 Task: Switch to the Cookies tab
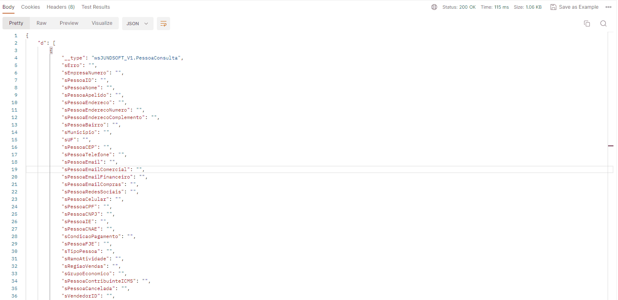[x=31, y=7]
